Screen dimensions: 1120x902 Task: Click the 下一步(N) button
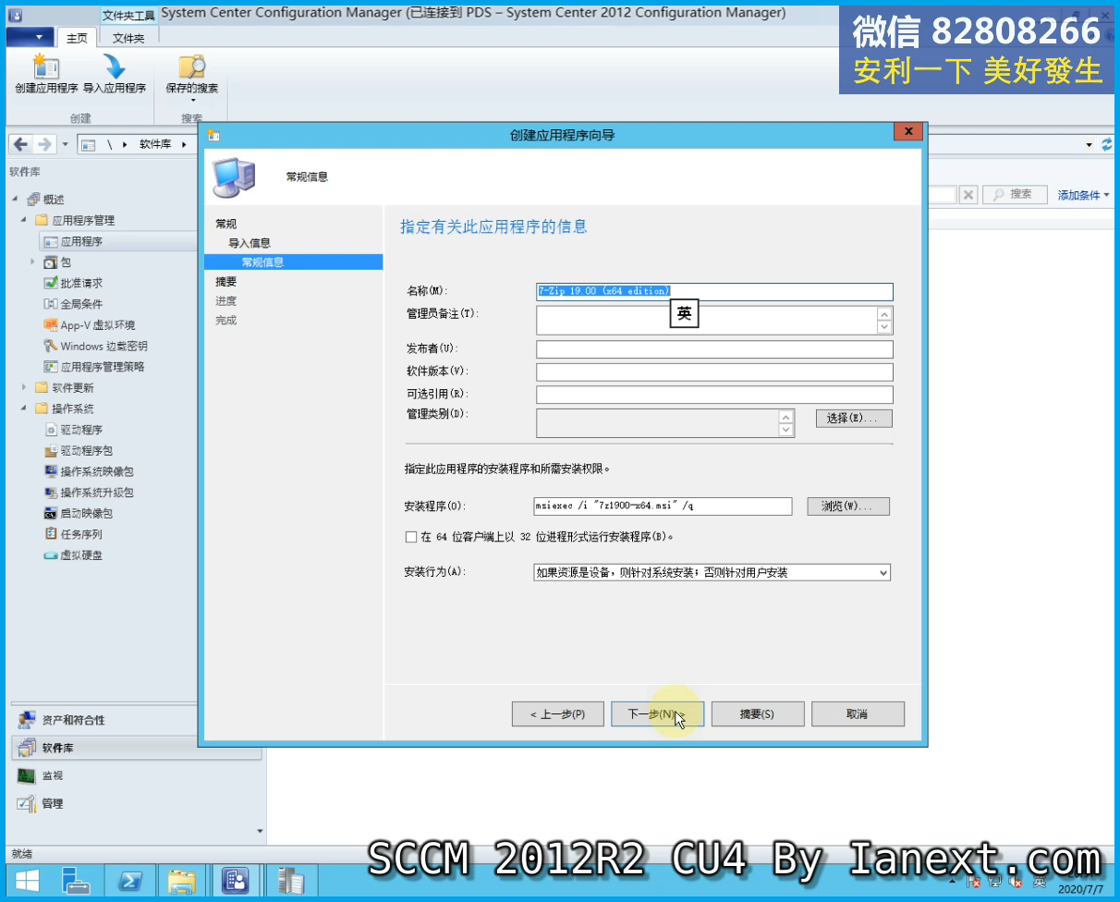point(657,714)
